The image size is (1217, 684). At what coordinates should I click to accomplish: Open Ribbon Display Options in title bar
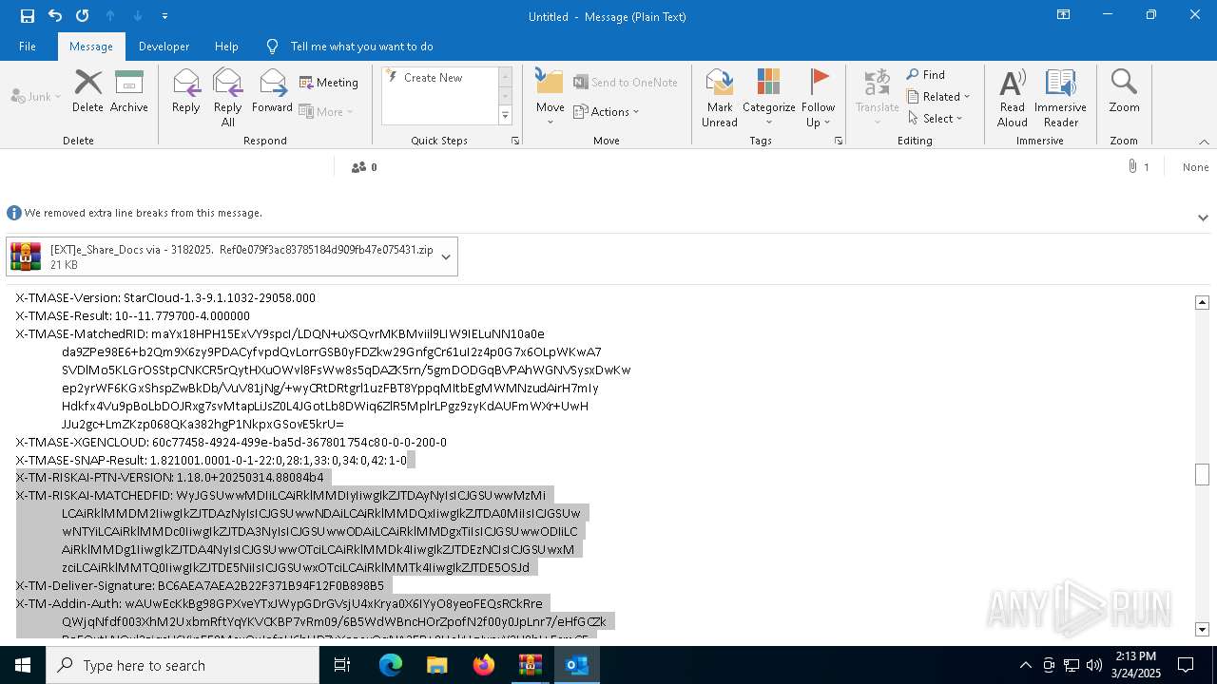coord(1063,15)
